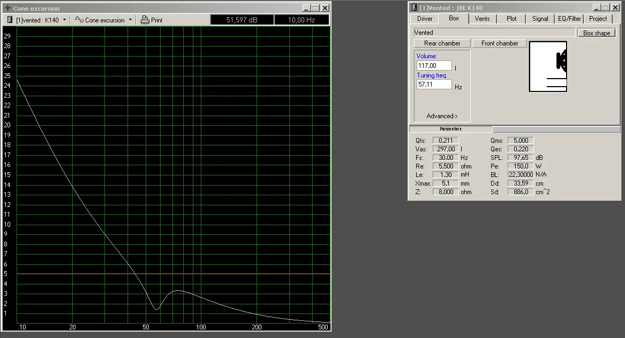Go to the Signal tab

coord(540,19)
